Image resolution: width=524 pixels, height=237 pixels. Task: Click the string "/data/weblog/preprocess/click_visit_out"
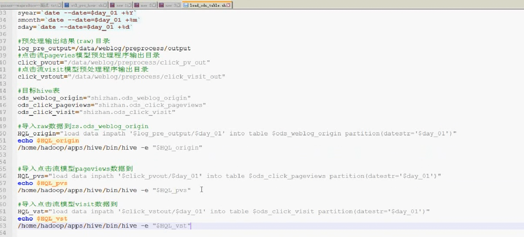[146, 77]
